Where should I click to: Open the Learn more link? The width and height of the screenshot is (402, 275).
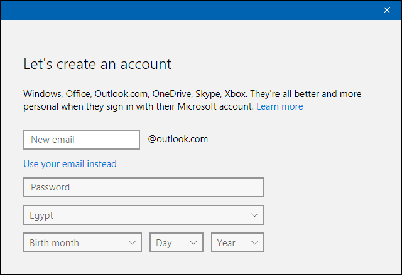280,106
